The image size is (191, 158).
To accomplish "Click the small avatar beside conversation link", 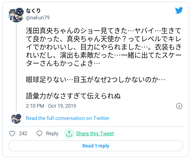I will (x=16, y=118).
